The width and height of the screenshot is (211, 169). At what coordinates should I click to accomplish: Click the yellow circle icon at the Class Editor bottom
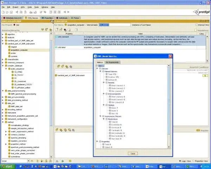(70, 161)
